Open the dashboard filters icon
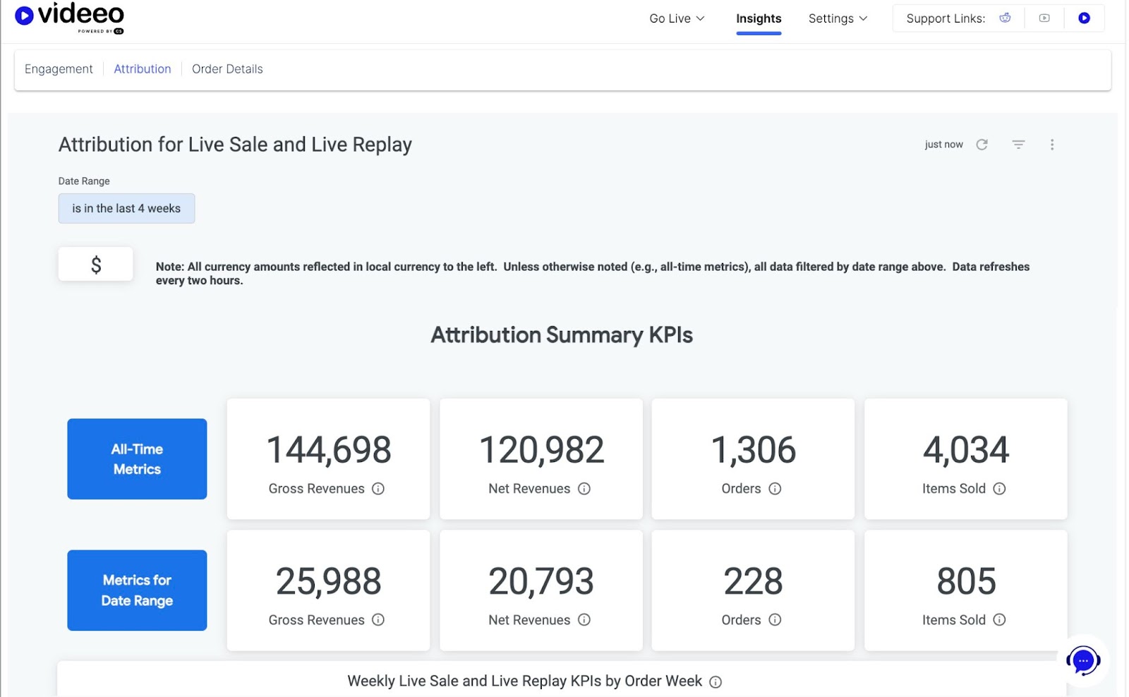This screenshot has width=1129, height=697. point(1018,145)
